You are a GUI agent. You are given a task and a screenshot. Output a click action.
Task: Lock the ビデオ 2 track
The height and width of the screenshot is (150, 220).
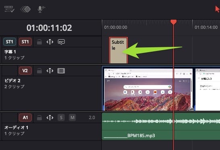click(x=39, y=71)
